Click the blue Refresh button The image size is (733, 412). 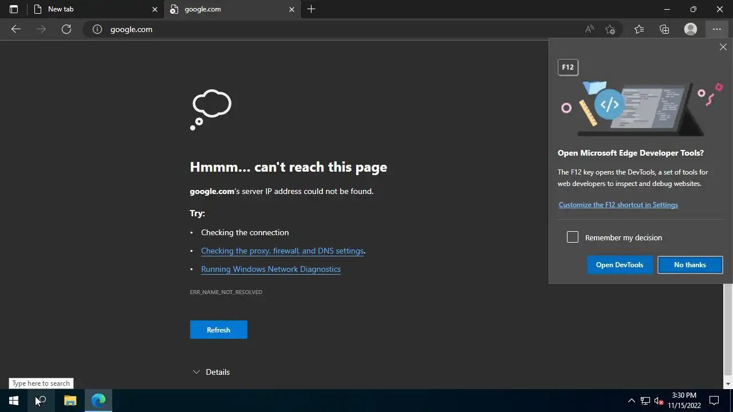(219, 330)
